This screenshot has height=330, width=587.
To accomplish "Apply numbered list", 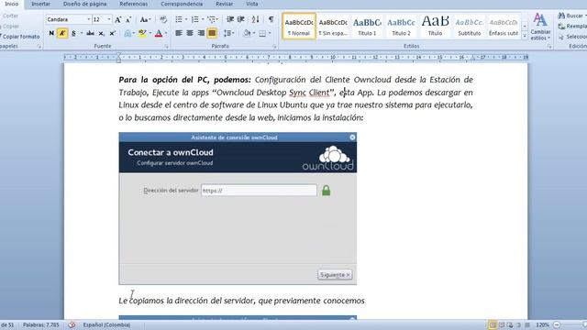I will click(195, 19).
